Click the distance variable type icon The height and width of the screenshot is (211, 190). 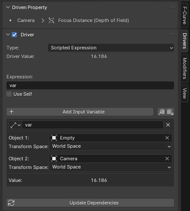13,125
